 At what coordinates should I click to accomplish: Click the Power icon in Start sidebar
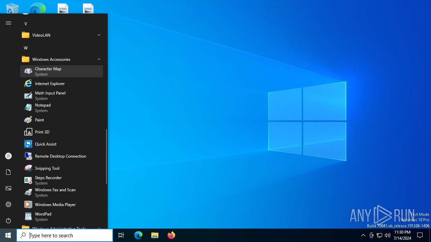(8, 220)
